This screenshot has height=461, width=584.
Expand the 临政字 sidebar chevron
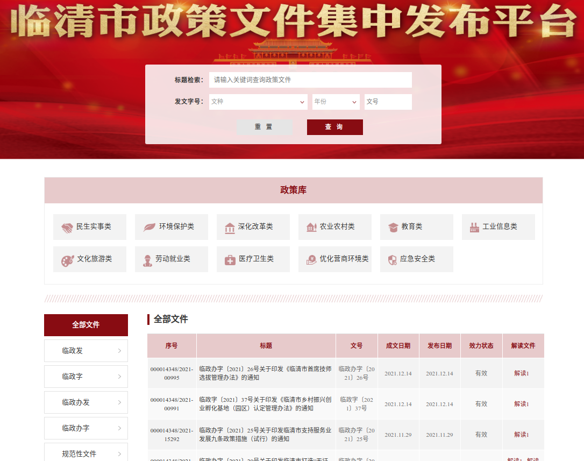click(119, 377)
